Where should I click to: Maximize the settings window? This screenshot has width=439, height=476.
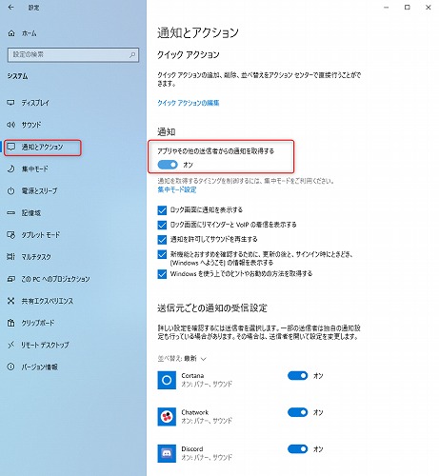coord(408,8)
